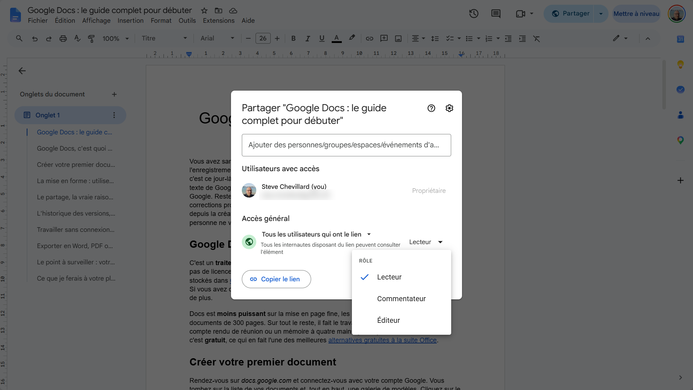This screenshot has width=693, height=390.
Task: Open the Format menu
Action: [x=161, y=21]
